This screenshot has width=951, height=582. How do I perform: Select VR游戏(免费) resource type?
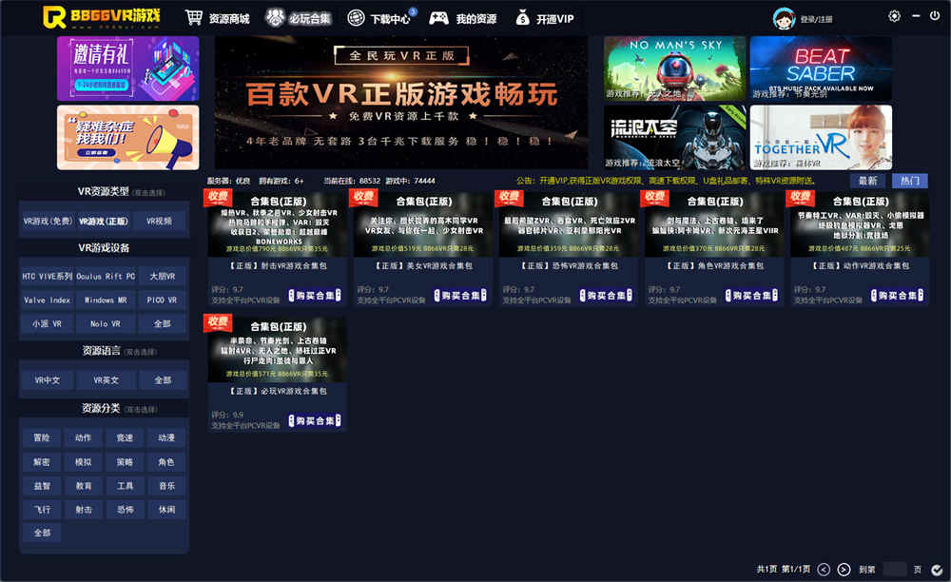[x=48, y=222]
